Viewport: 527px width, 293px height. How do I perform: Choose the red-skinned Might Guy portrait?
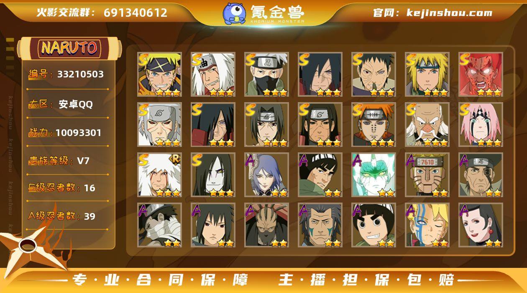481,75
